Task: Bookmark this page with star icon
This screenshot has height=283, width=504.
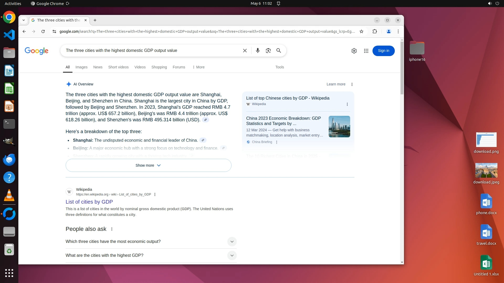Action: pos(361,31)
